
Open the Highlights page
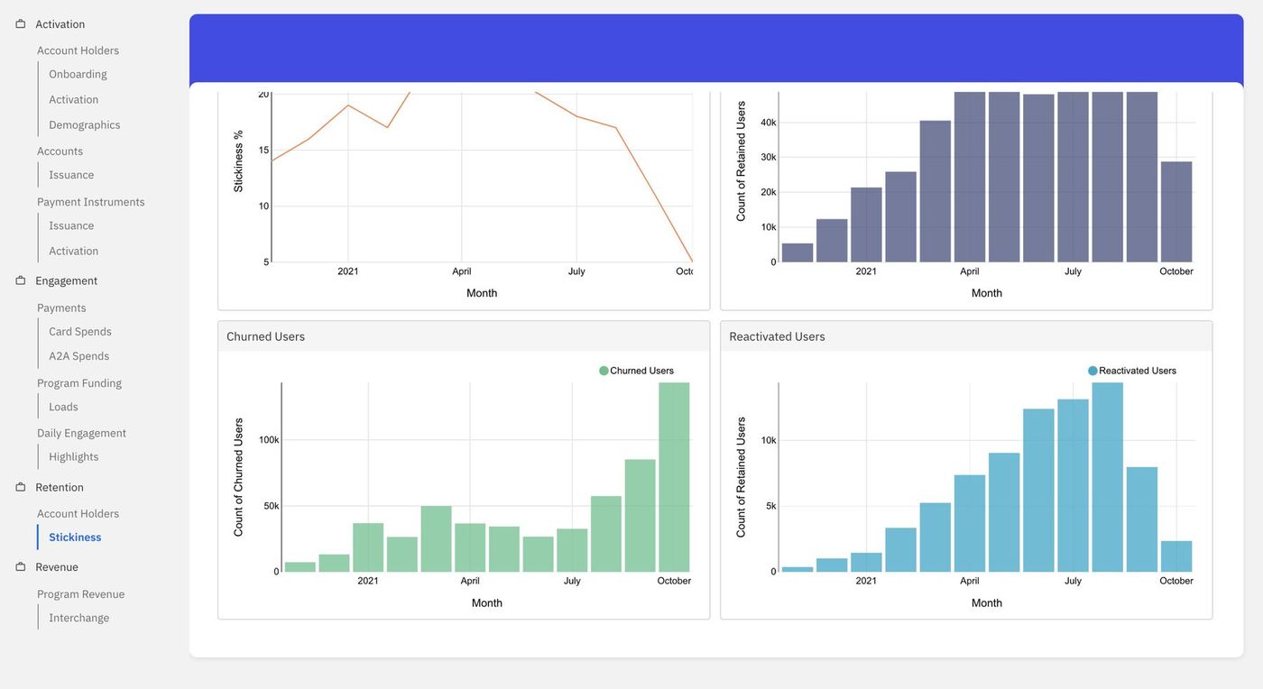coord(74,456)
